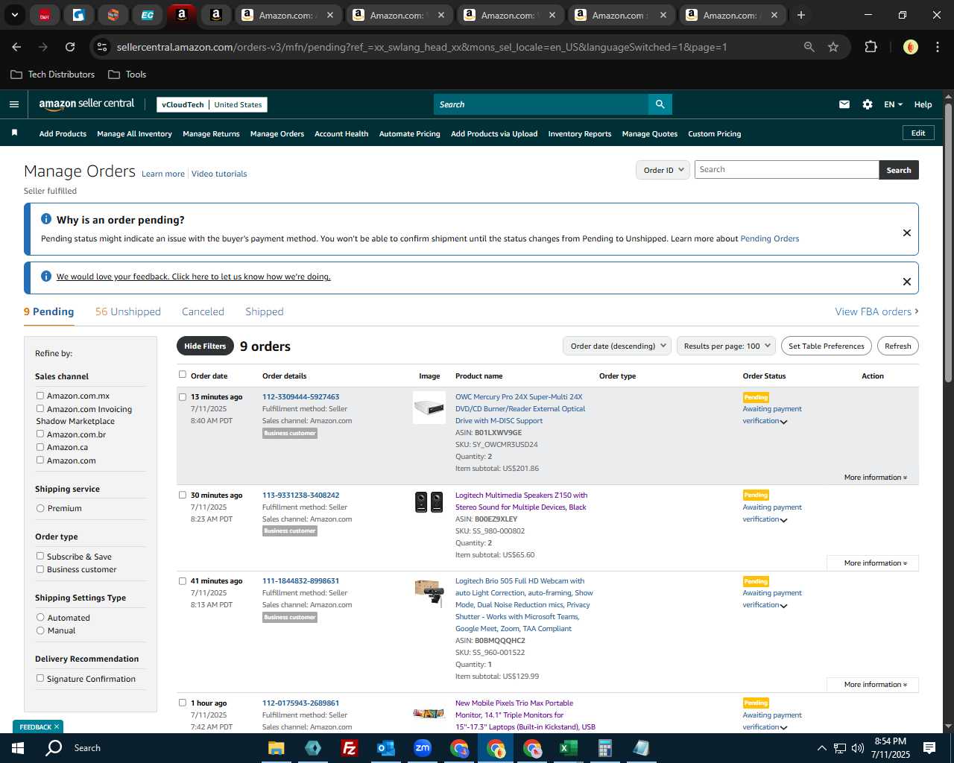Dismiss the 'Why is an order pending' notice
954x763 pixels.
click(906, 232)
